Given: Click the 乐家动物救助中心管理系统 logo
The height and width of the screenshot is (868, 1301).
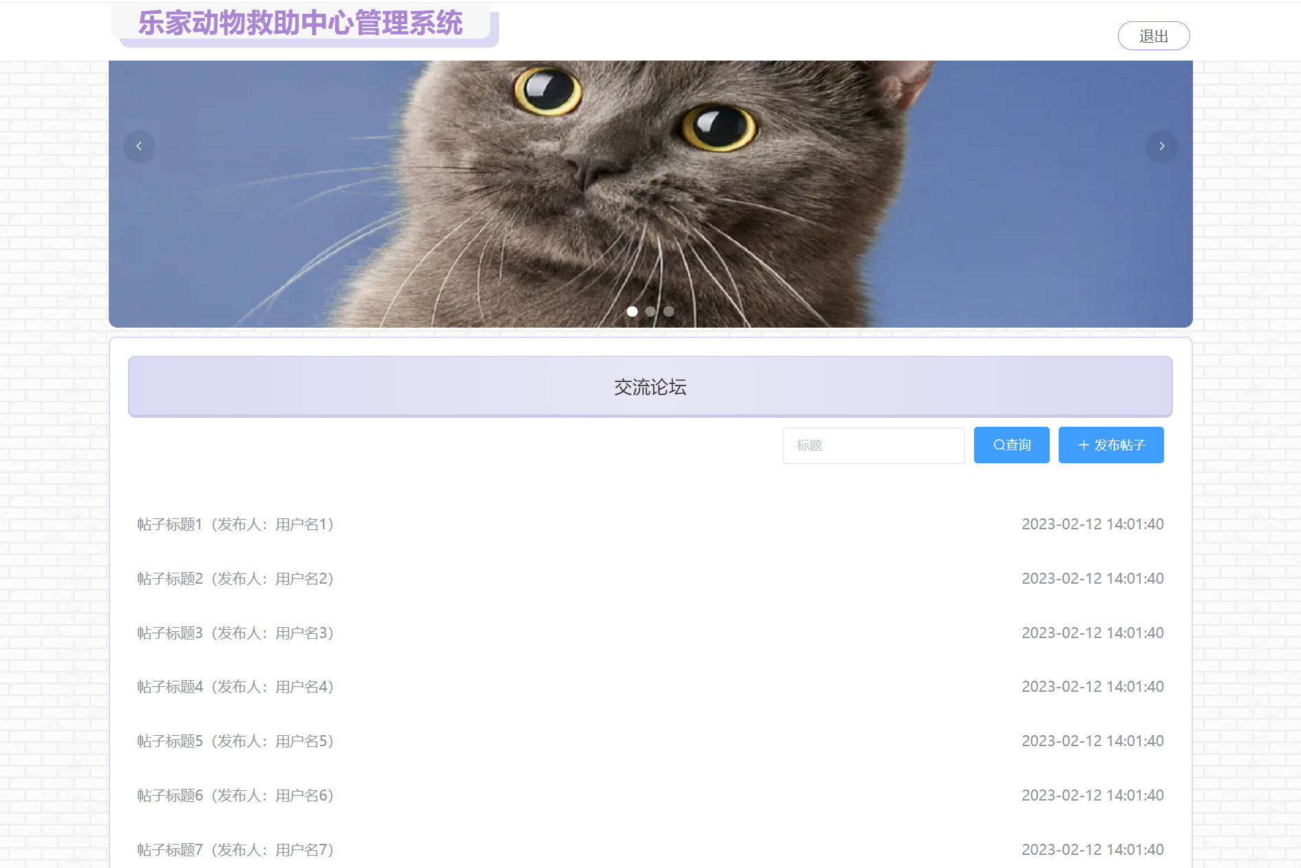Looking at the screenshot, I should pos(301,22).
